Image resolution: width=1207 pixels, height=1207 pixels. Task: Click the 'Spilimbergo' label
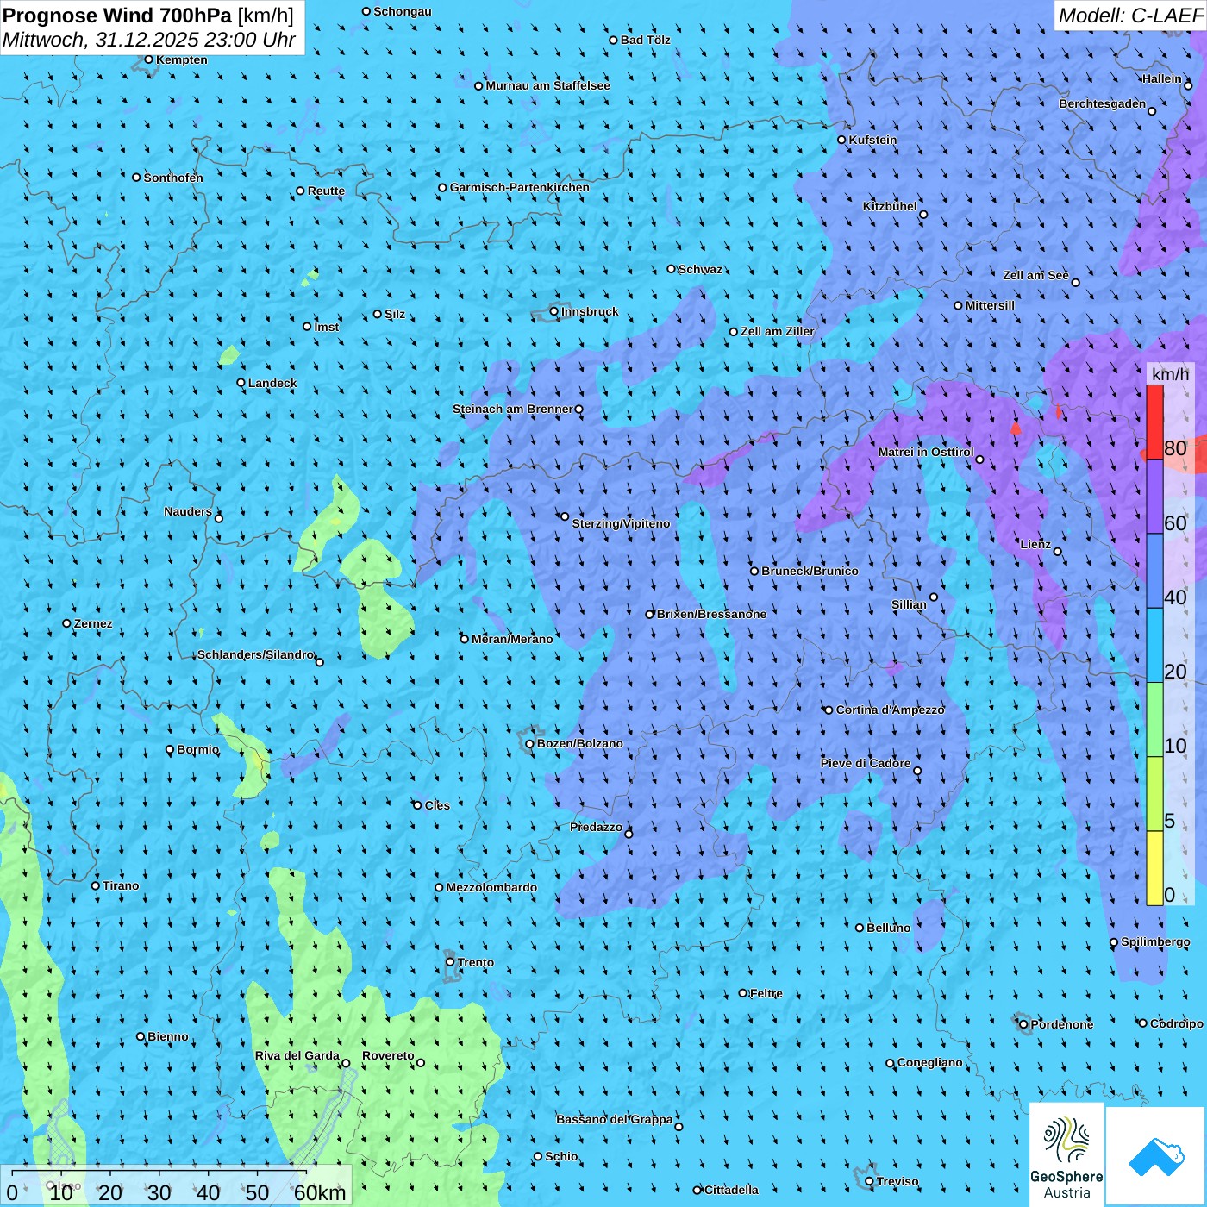click(1155, 941)
